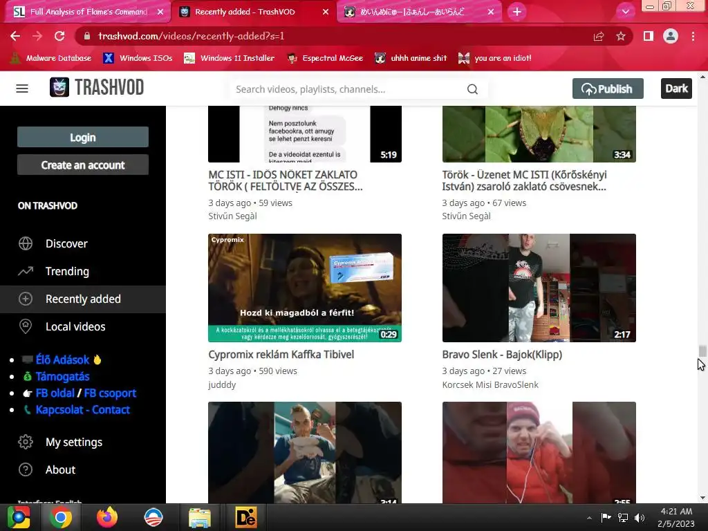This screenshot has width=708, height=531.
Task: Switch to Full Analysis of Flame's Command tab
Action: click(x=88, y=12)
